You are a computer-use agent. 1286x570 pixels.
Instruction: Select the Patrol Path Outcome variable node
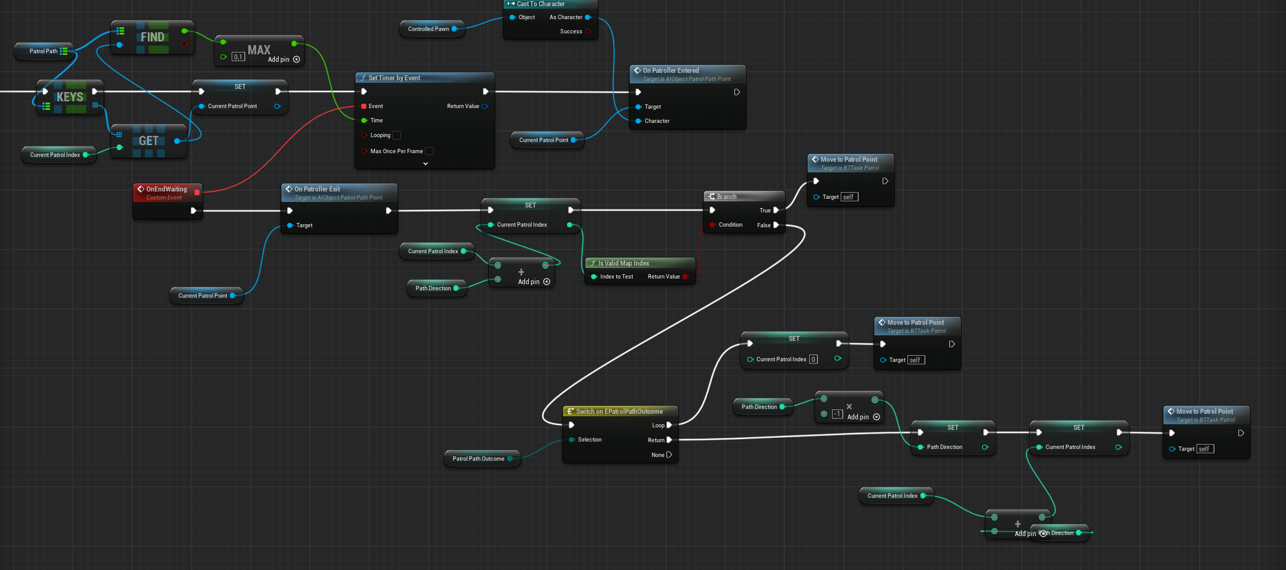pos(478,459)
